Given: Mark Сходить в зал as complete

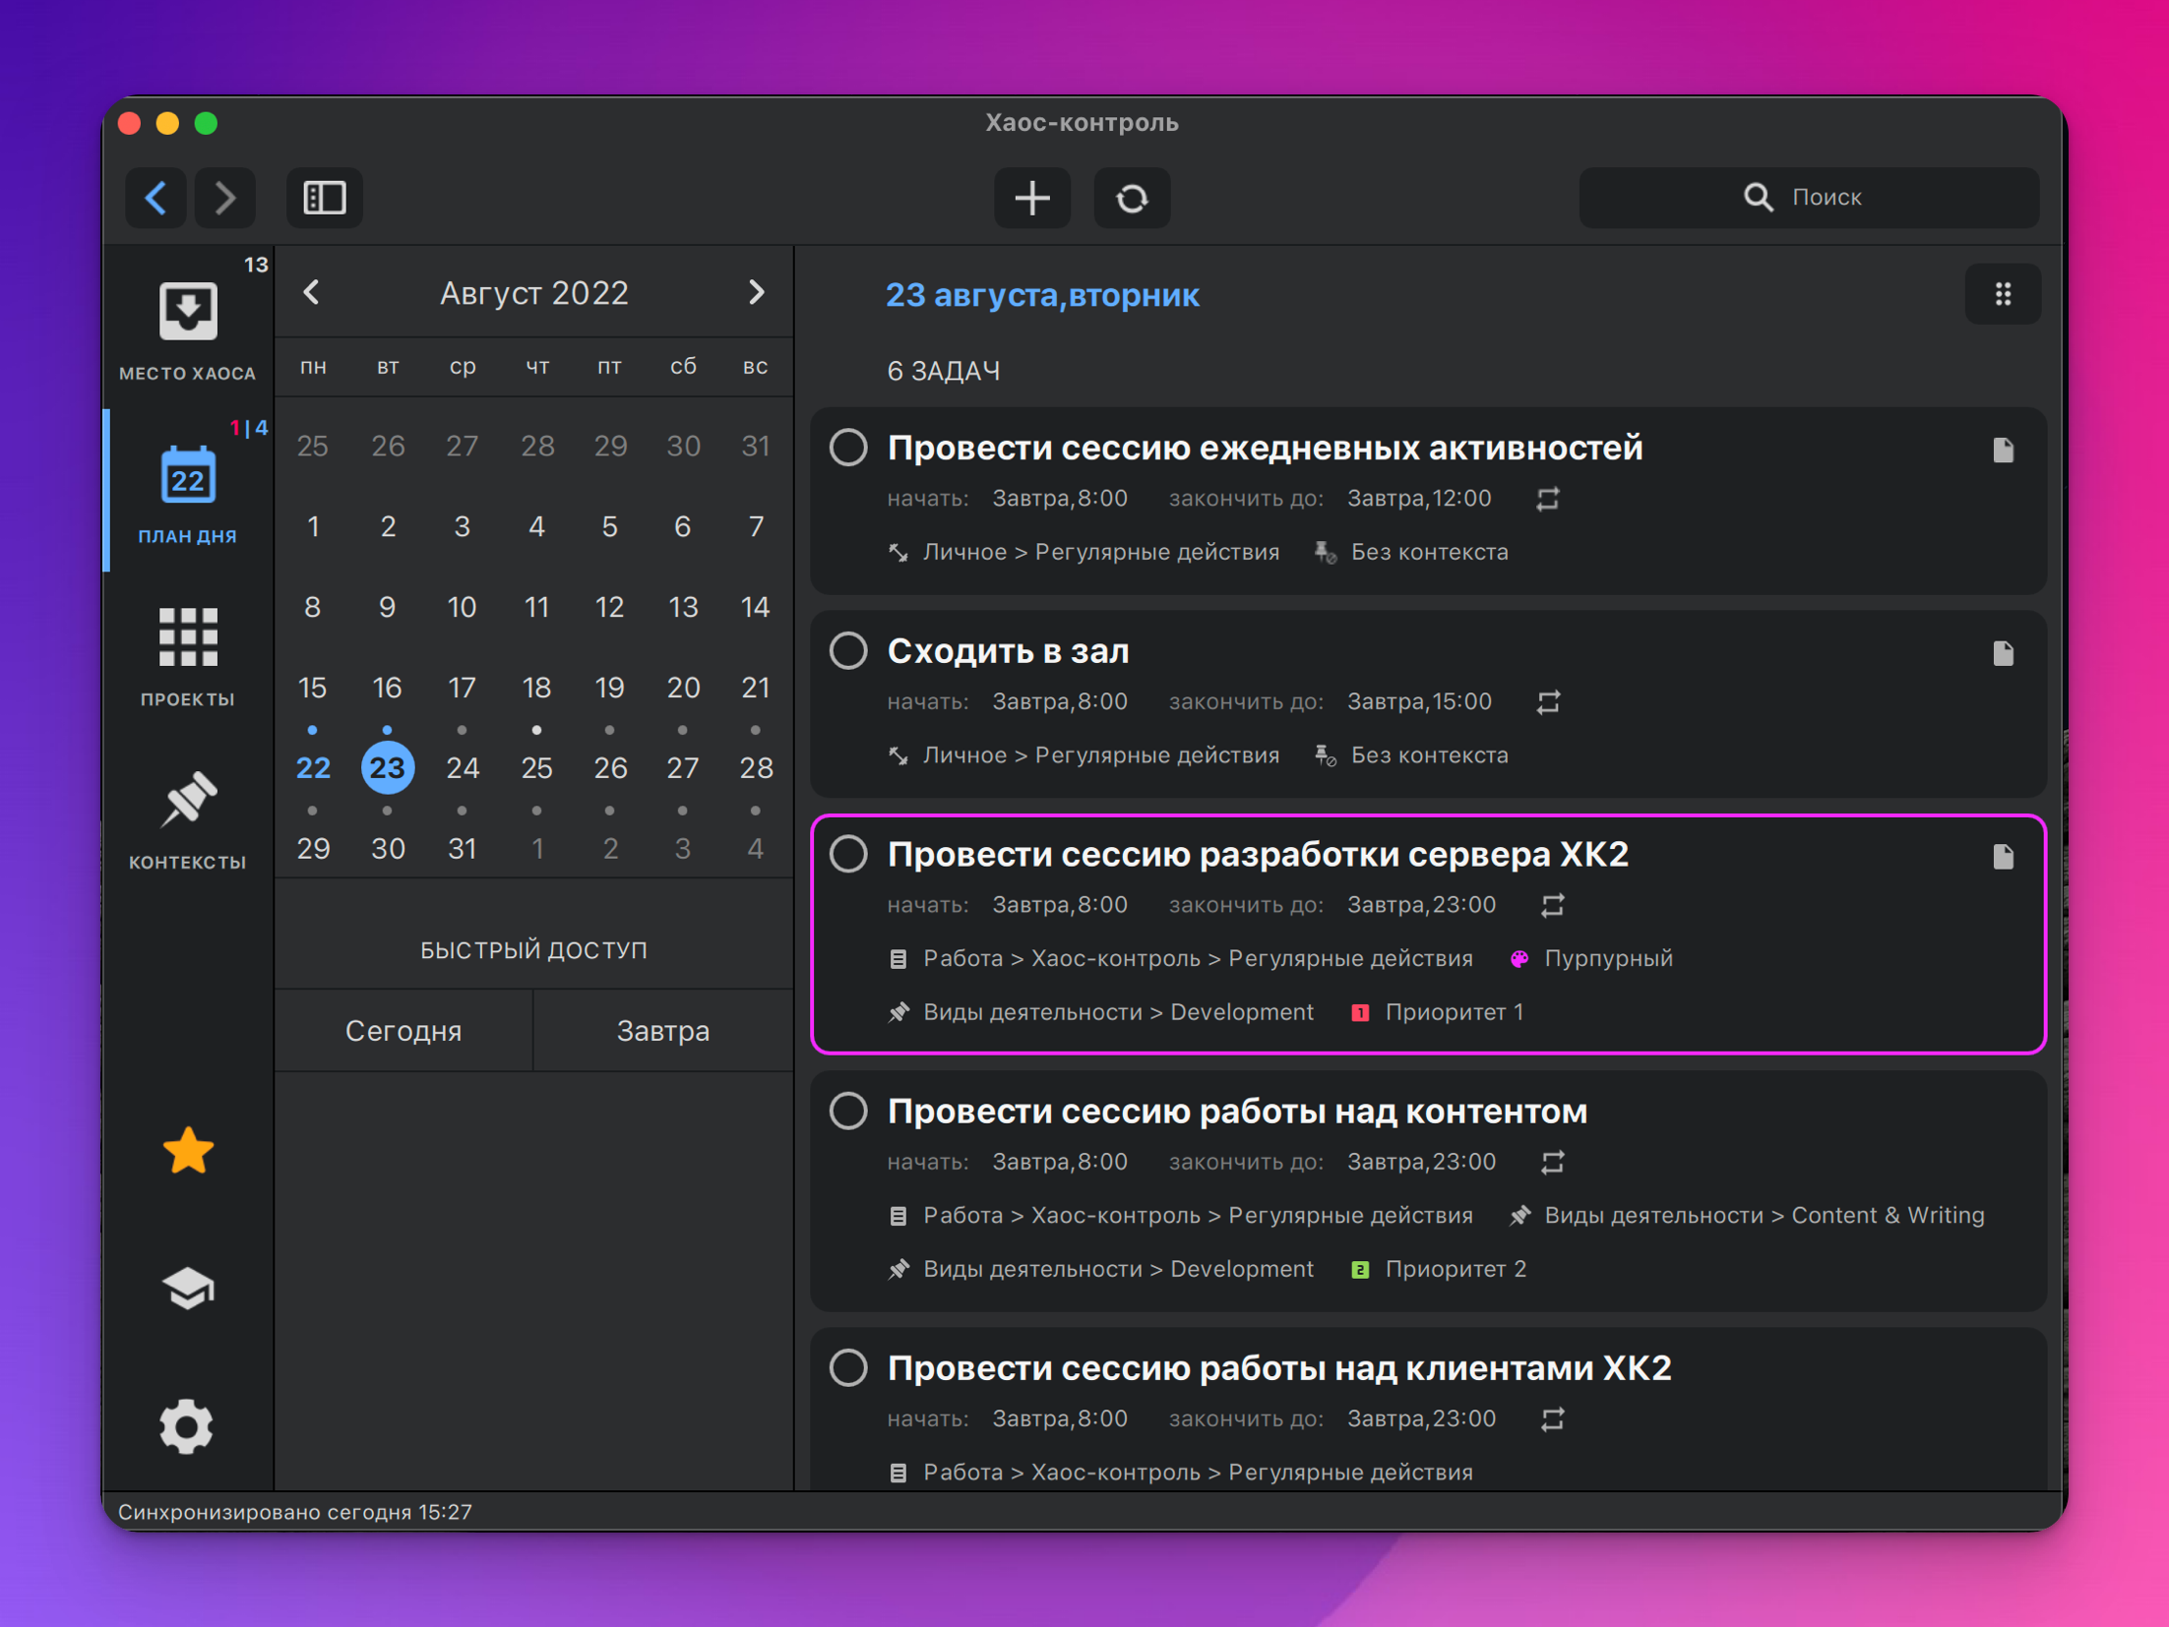Looking at the screenshot, I should click(848, 651).
